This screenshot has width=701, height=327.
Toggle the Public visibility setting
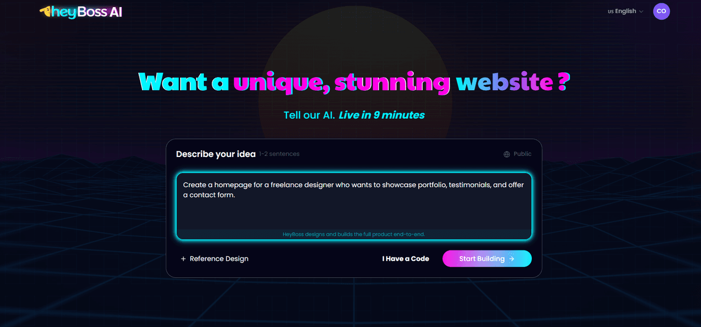pyautogui.click(x=518, y=154)
